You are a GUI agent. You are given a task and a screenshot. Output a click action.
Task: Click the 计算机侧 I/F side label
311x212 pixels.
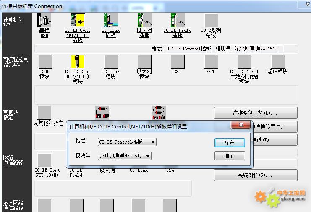click(13, 22)
